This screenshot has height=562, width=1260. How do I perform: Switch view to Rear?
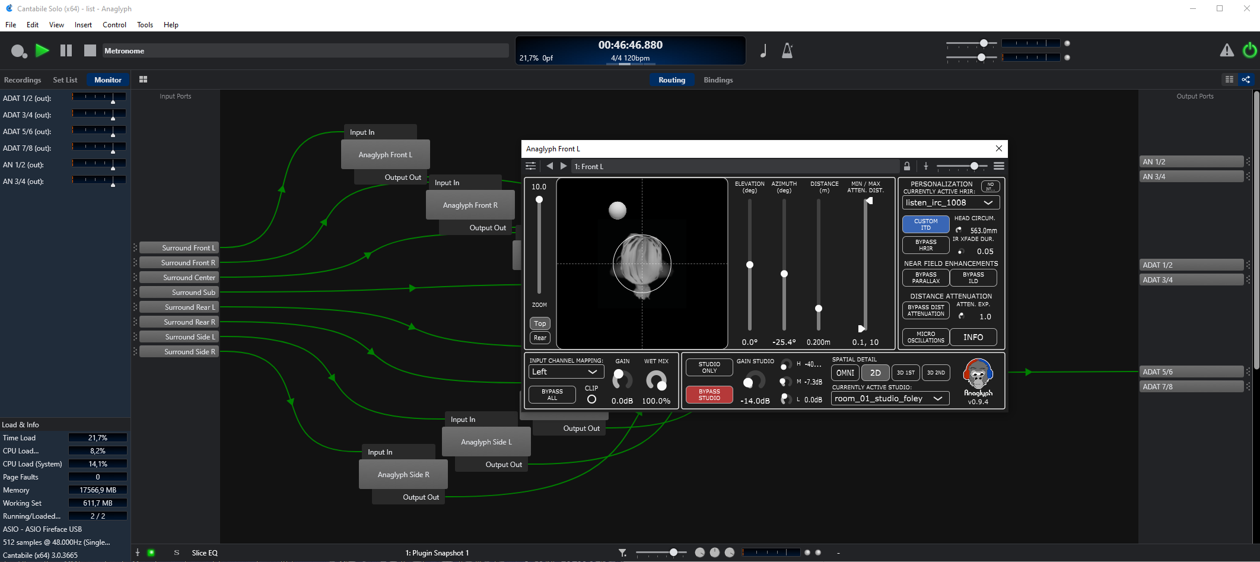point(540,338)
